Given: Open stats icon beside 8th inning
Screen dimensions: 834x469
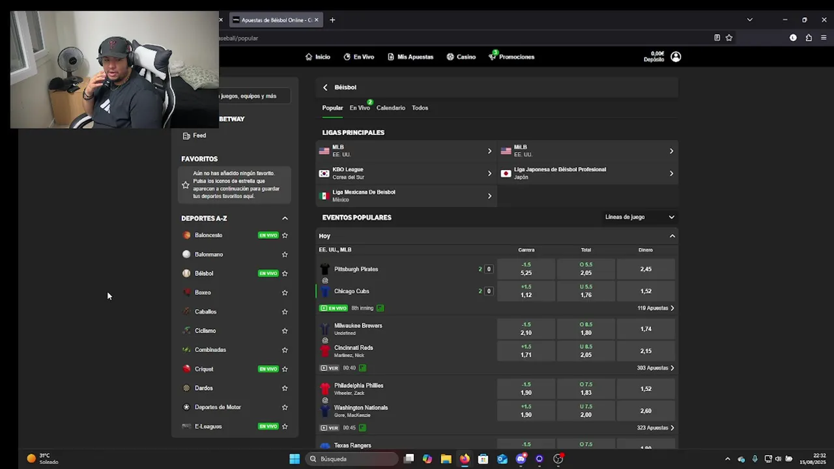Looking at the screenshot, I should tap(380, 308).
